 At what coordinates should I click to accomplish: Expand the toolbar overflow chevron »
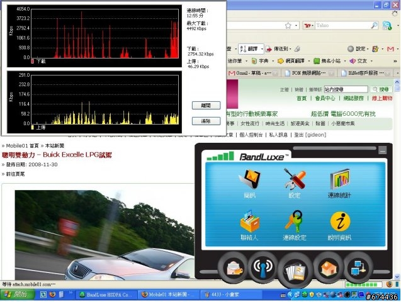[395, 61]
